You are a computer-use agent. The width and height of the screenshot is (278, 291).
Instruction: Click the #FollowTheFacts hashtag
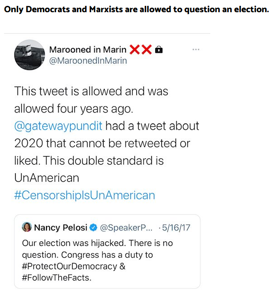pyautogui.click(x=56, y=277)
